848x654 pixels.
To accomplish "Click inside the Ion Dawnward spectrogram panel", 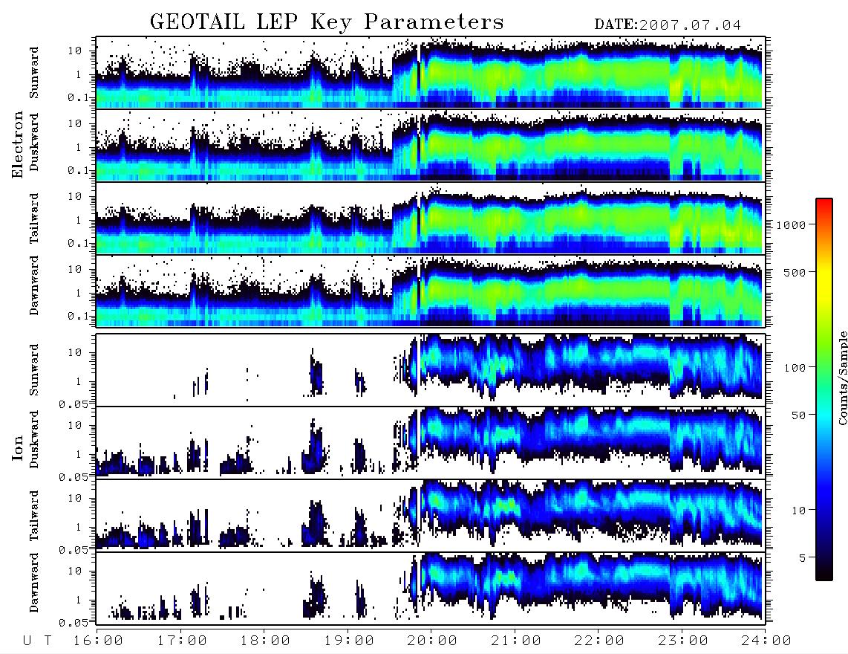I will coord(431,587).
